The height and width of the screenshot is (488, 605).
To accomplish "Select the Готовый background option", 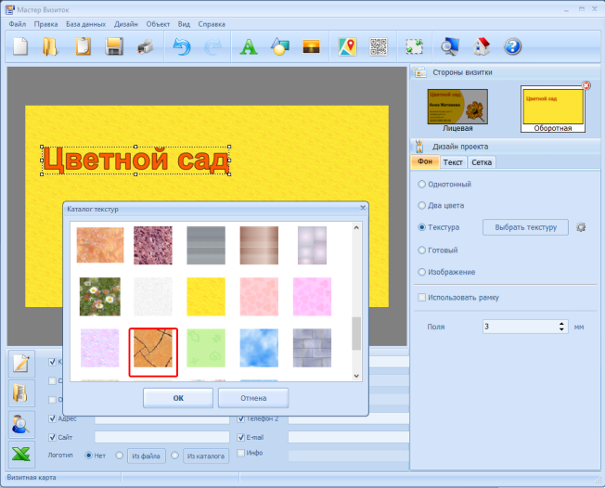I will (x=421, y=250).
